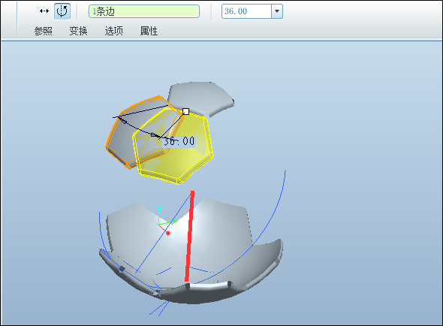The width and height of the screenshot is (443, 326).
Task: Expand the angle value dropdown arrow
Action: 277,11
